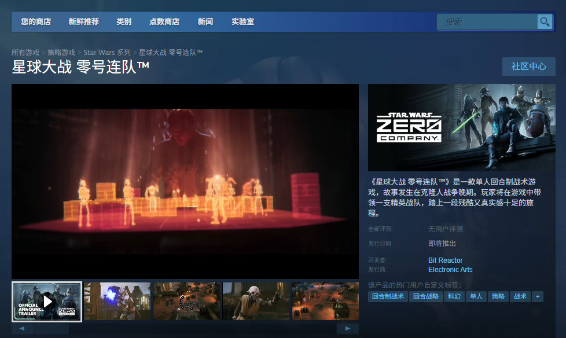566x338 pixels.
Task: Click the 所有游戏 breadcrumb link
Action: 26,52
